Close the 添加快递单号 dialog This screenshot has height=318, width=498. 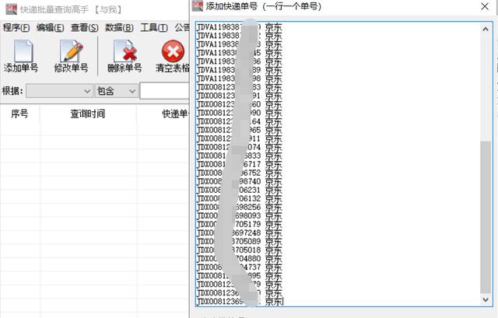(x=485, y=6)
